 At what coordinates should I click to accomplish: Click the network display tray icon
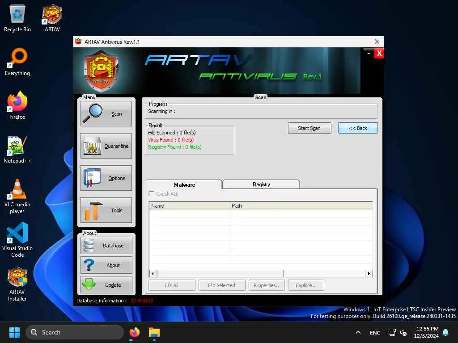392,332
